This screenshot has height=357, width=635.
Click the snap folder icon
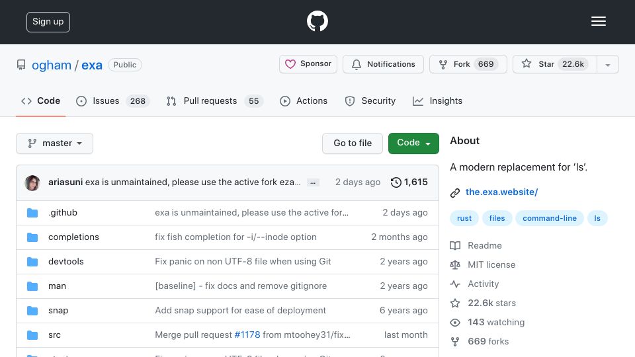[32, 311]
